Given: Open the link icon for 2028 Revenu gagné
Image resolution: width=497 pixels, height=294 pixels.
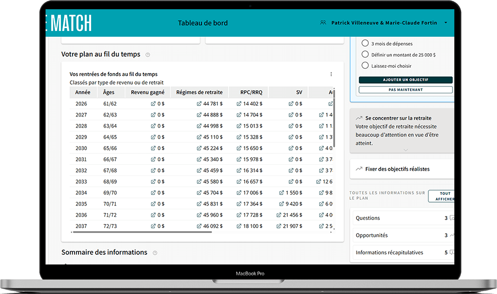Looking at the screenshot, I should click(153, 126).
